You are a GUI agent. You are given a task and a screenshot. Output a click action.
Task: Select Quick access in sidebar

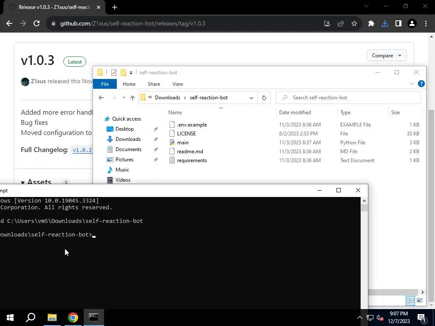point(123,119)
